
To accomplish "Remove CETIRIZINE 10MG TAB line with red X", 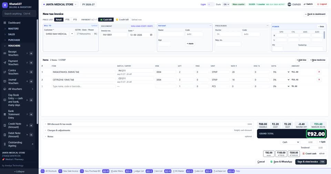I will click(x=319, y=80).
